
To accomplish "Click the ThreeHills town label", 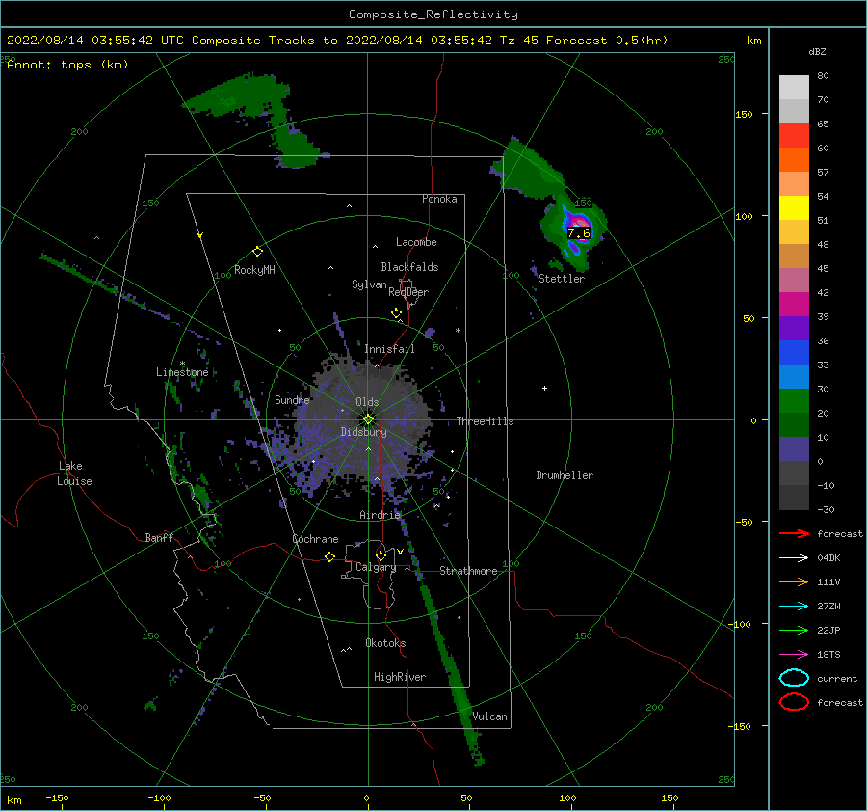I will click(x=485, y=421).
